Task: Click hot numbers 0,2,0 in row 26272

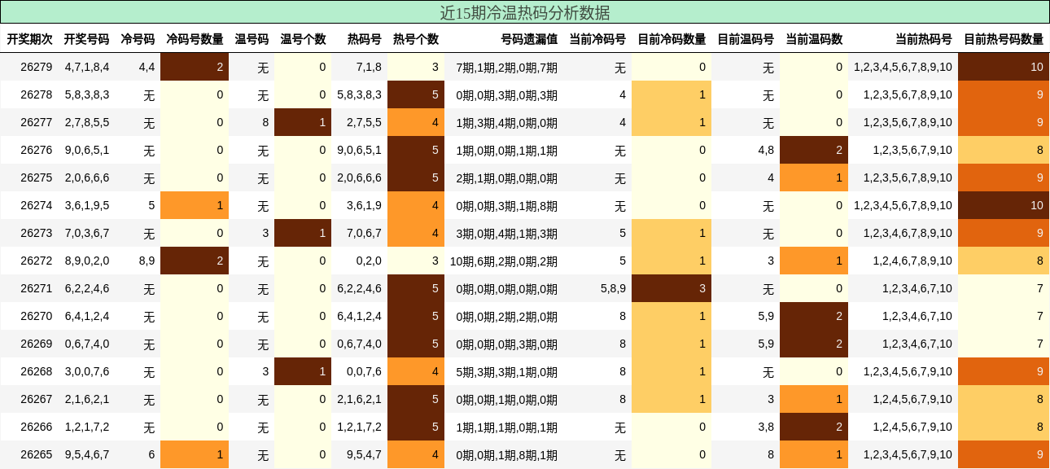Action: pyautogui.click(x=369, y=261)
